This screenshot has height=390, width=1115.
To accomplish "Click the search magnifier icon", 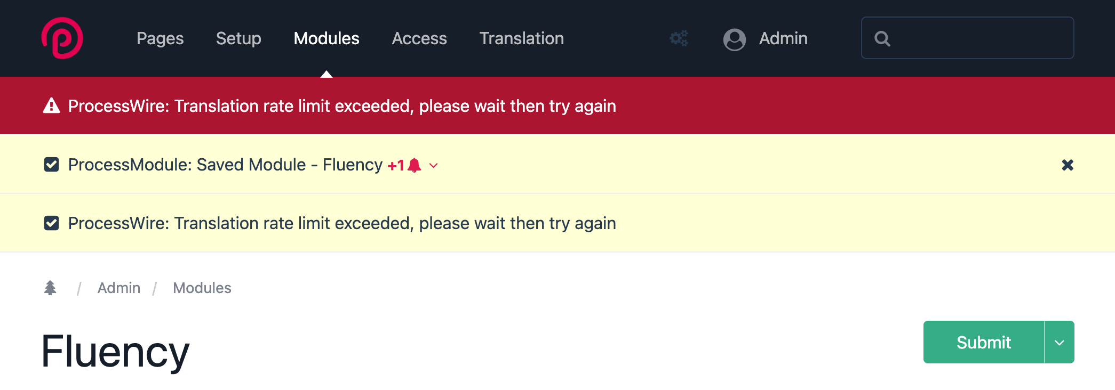I will [882, 39].
